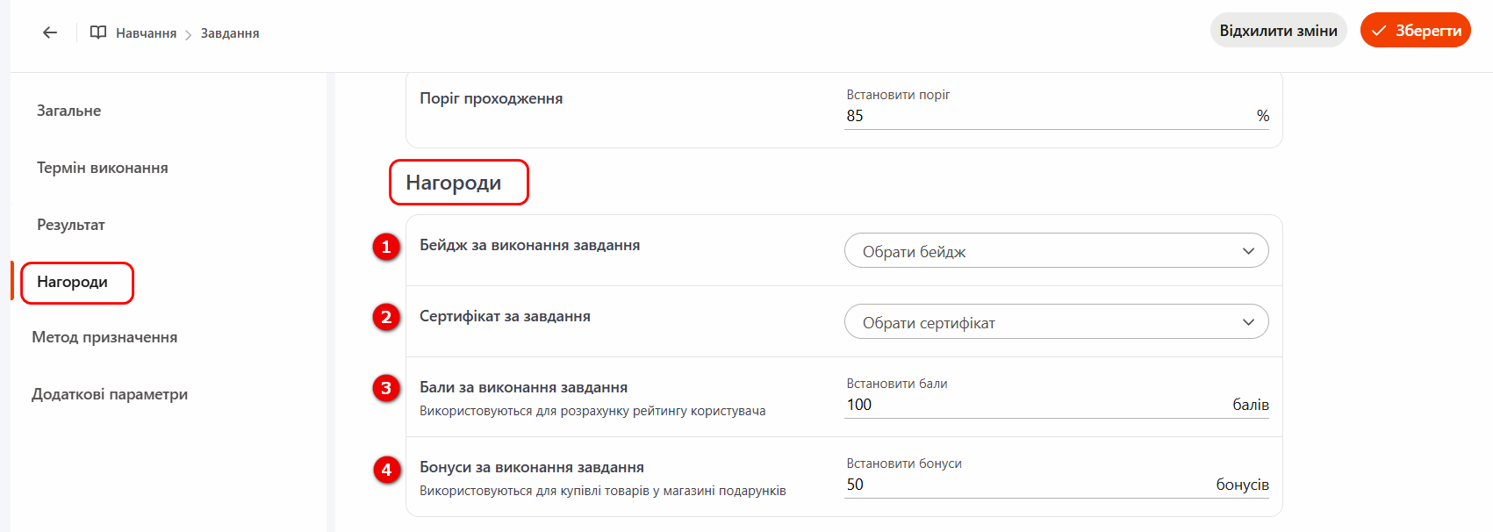
Task: Go to the Результат section
Action: click(71, 225)
